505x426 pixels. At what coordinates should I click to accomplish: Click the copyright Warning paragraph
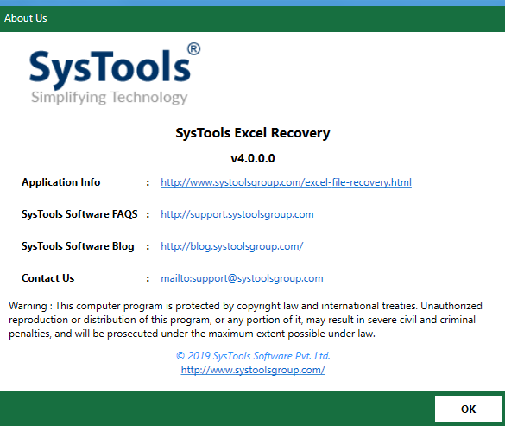click(x=245, y=320)
